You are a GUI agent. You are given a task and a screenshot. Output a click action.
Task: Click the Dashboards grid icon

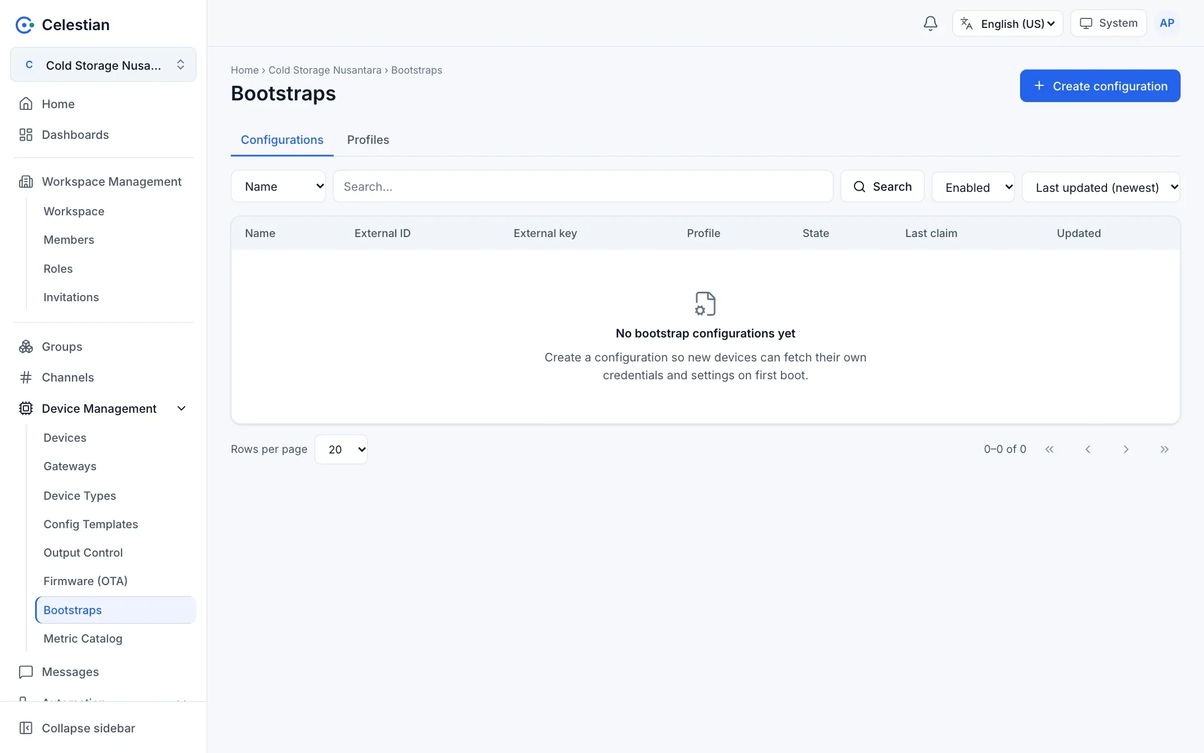pos(26,134)
